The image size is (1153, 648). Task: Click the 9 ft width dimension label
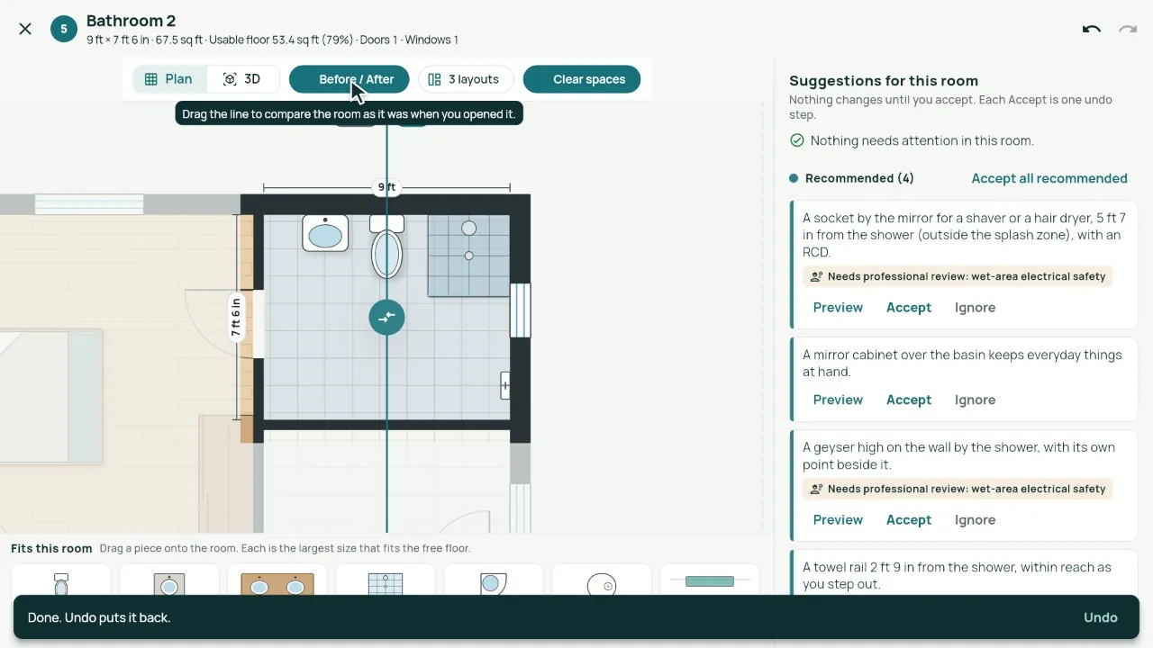tap(386, 187)
